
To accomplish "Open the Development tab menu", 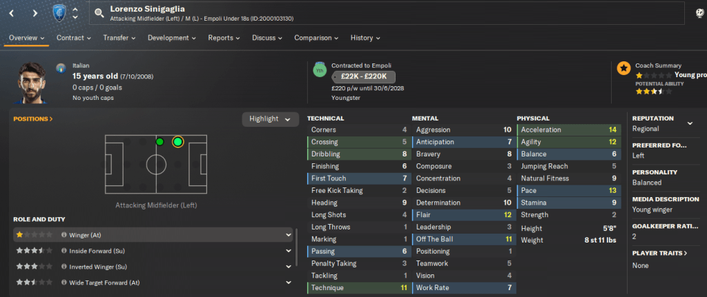I will point(171,38).
